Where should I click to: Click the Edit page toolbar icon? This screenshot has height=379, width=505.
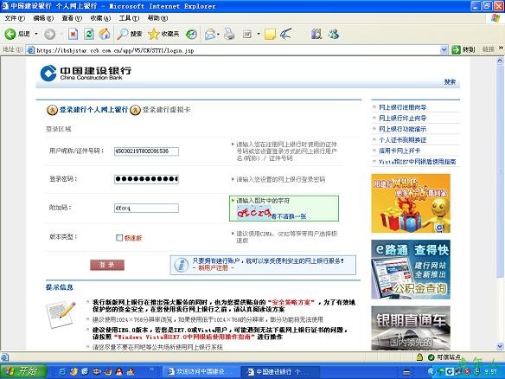click(247, 34)
